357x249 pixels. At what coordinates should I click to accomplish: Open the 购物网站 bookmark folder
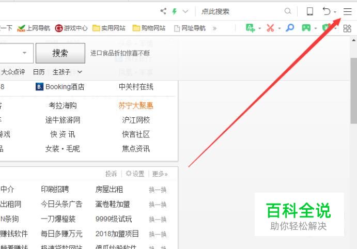coord(149,28)
